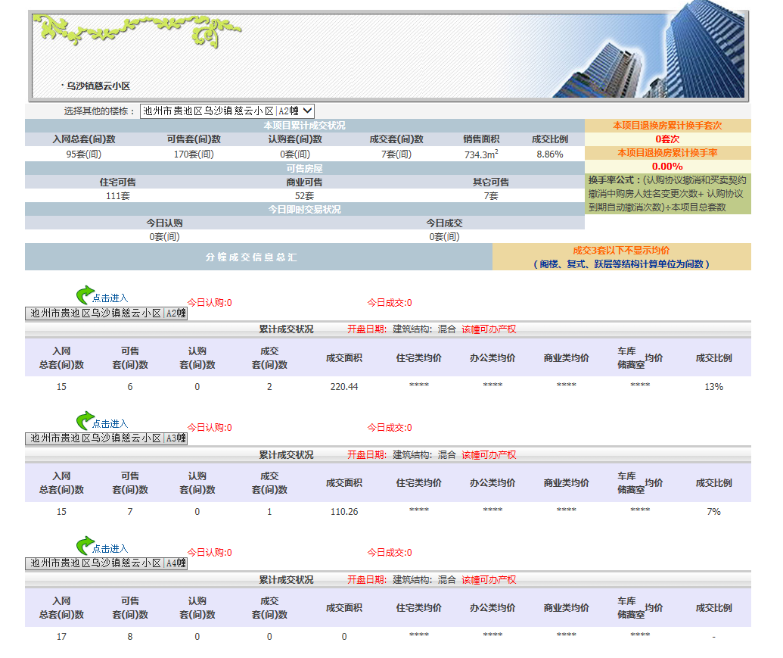
Task: Click the 池州市贵池区乌沙镇慈云小区 A4幢 button
Action: click(107, 563)
